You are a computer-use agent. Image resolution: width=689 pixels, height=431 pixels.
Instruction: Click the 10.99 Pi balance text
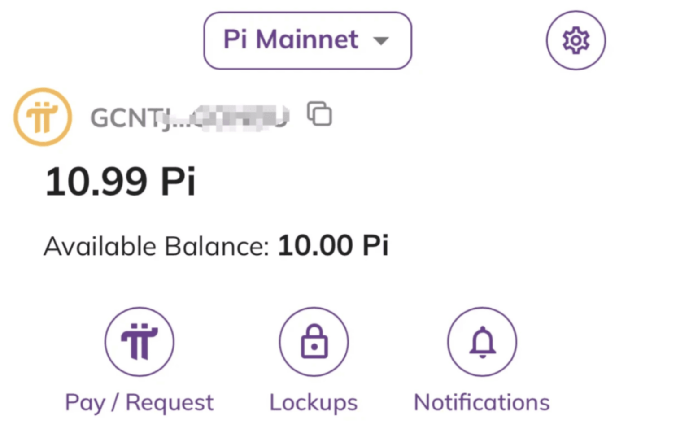pyautogui.click(x=121, y=181)
